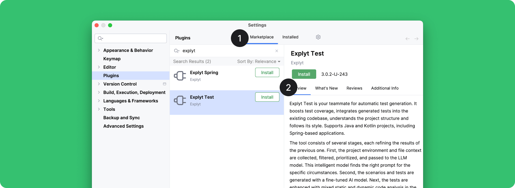
Task: Click the back navigation arrow
Action: point(408,39)
